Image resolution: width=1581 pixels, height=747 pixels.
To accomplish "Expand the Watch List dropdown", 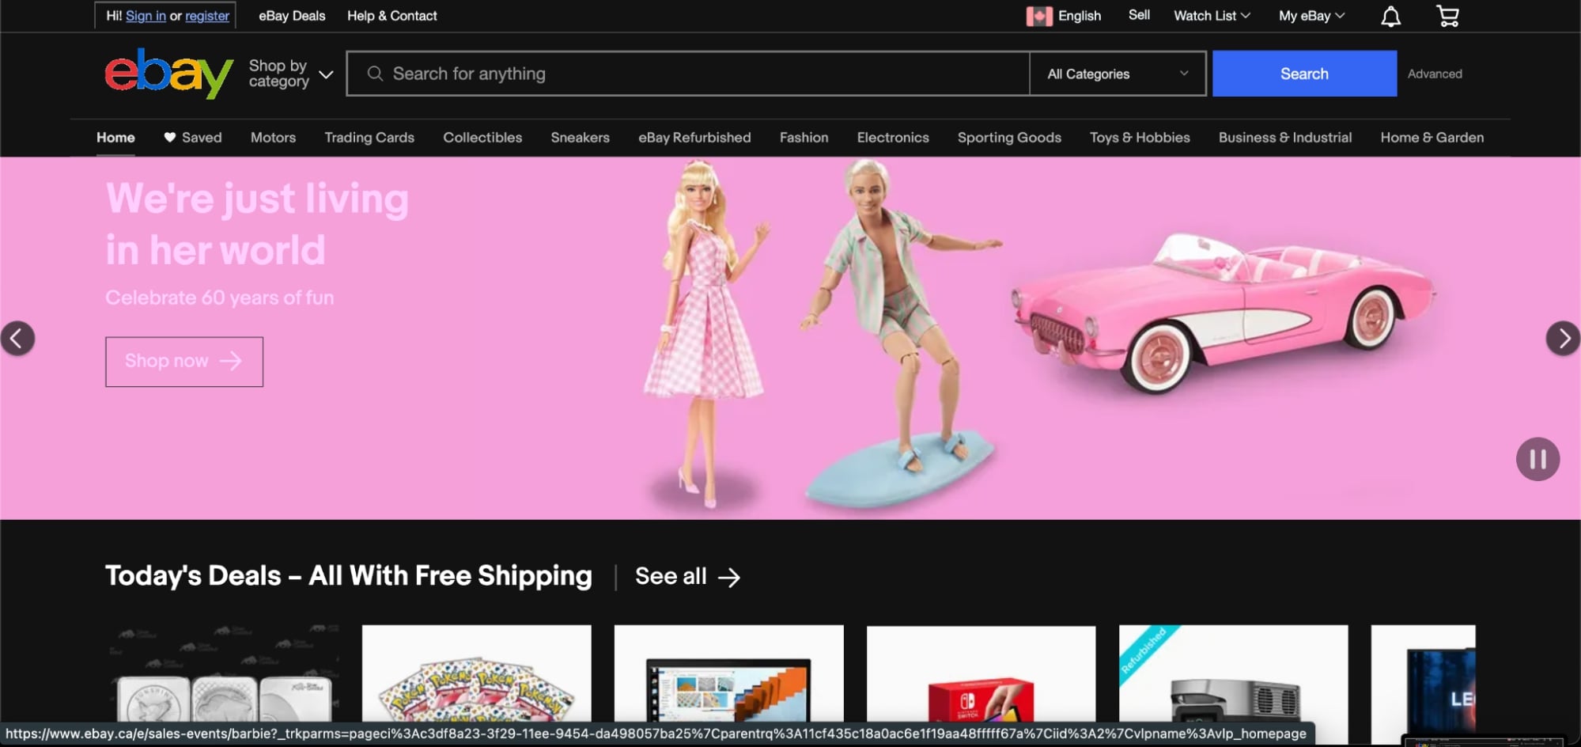I will pyautogui.click(x=1212, y=16).
